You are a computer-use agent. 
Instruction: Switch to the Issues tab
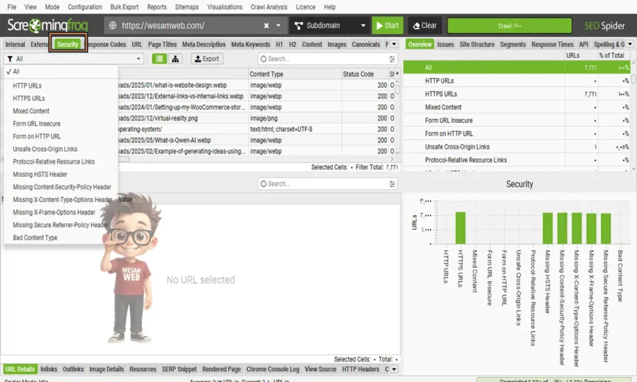[x=445, y=44]
